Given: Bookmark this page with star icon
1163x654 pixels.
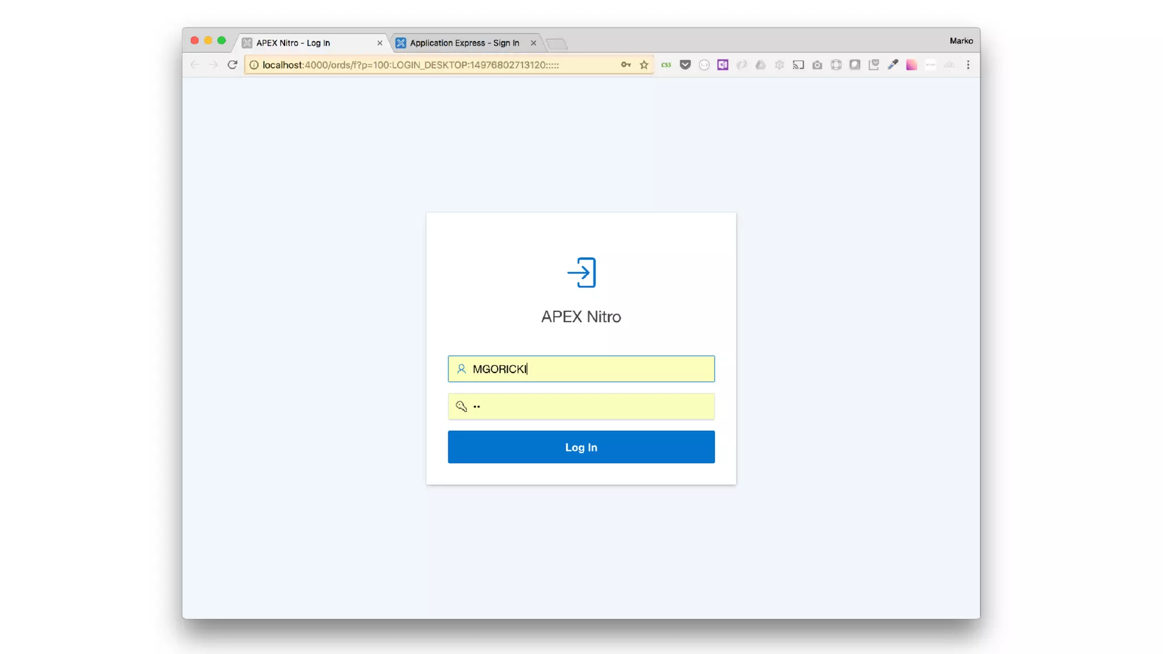Looking at the screenshot, I should (644, 65).
